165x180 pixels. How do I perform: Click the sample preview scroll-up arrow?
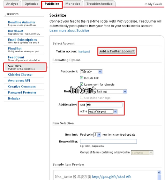159,172
